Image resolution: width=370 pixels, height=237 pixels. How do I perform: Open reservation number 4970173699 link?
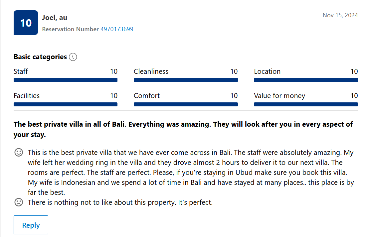117,29
